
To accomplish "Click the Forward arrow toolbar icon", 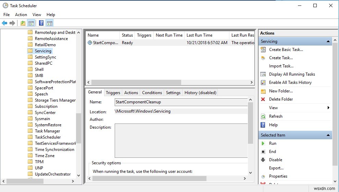I will pyautogui.click(x=12, y=23).
